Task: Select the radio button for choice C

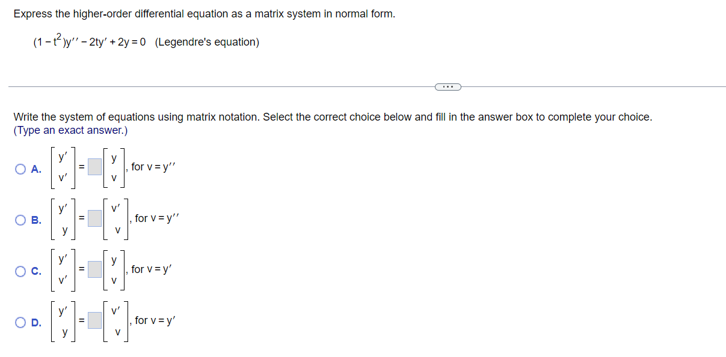Action: 19,270
